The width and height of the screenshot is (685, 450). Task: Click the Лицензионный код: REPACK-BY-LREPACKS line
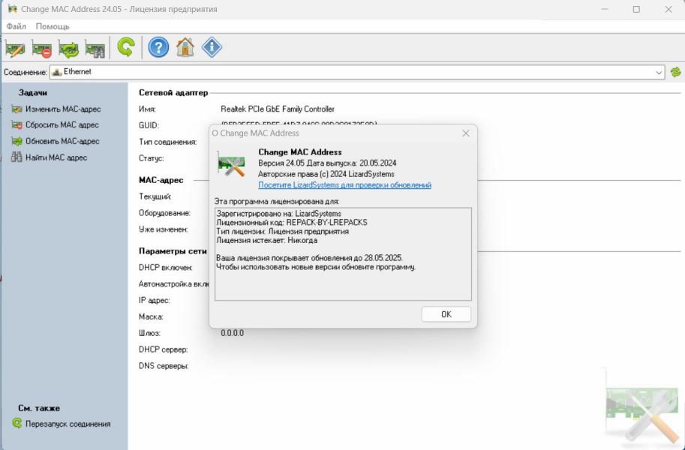[292, 223]
